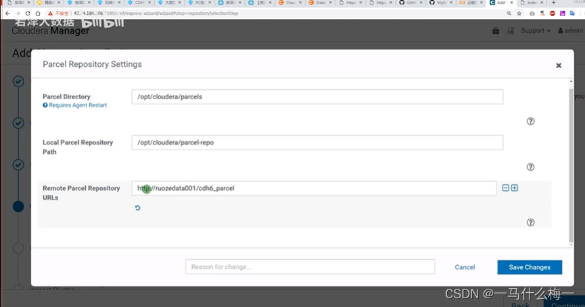Open help for Local Parcel Repository Path

point(530,167)
